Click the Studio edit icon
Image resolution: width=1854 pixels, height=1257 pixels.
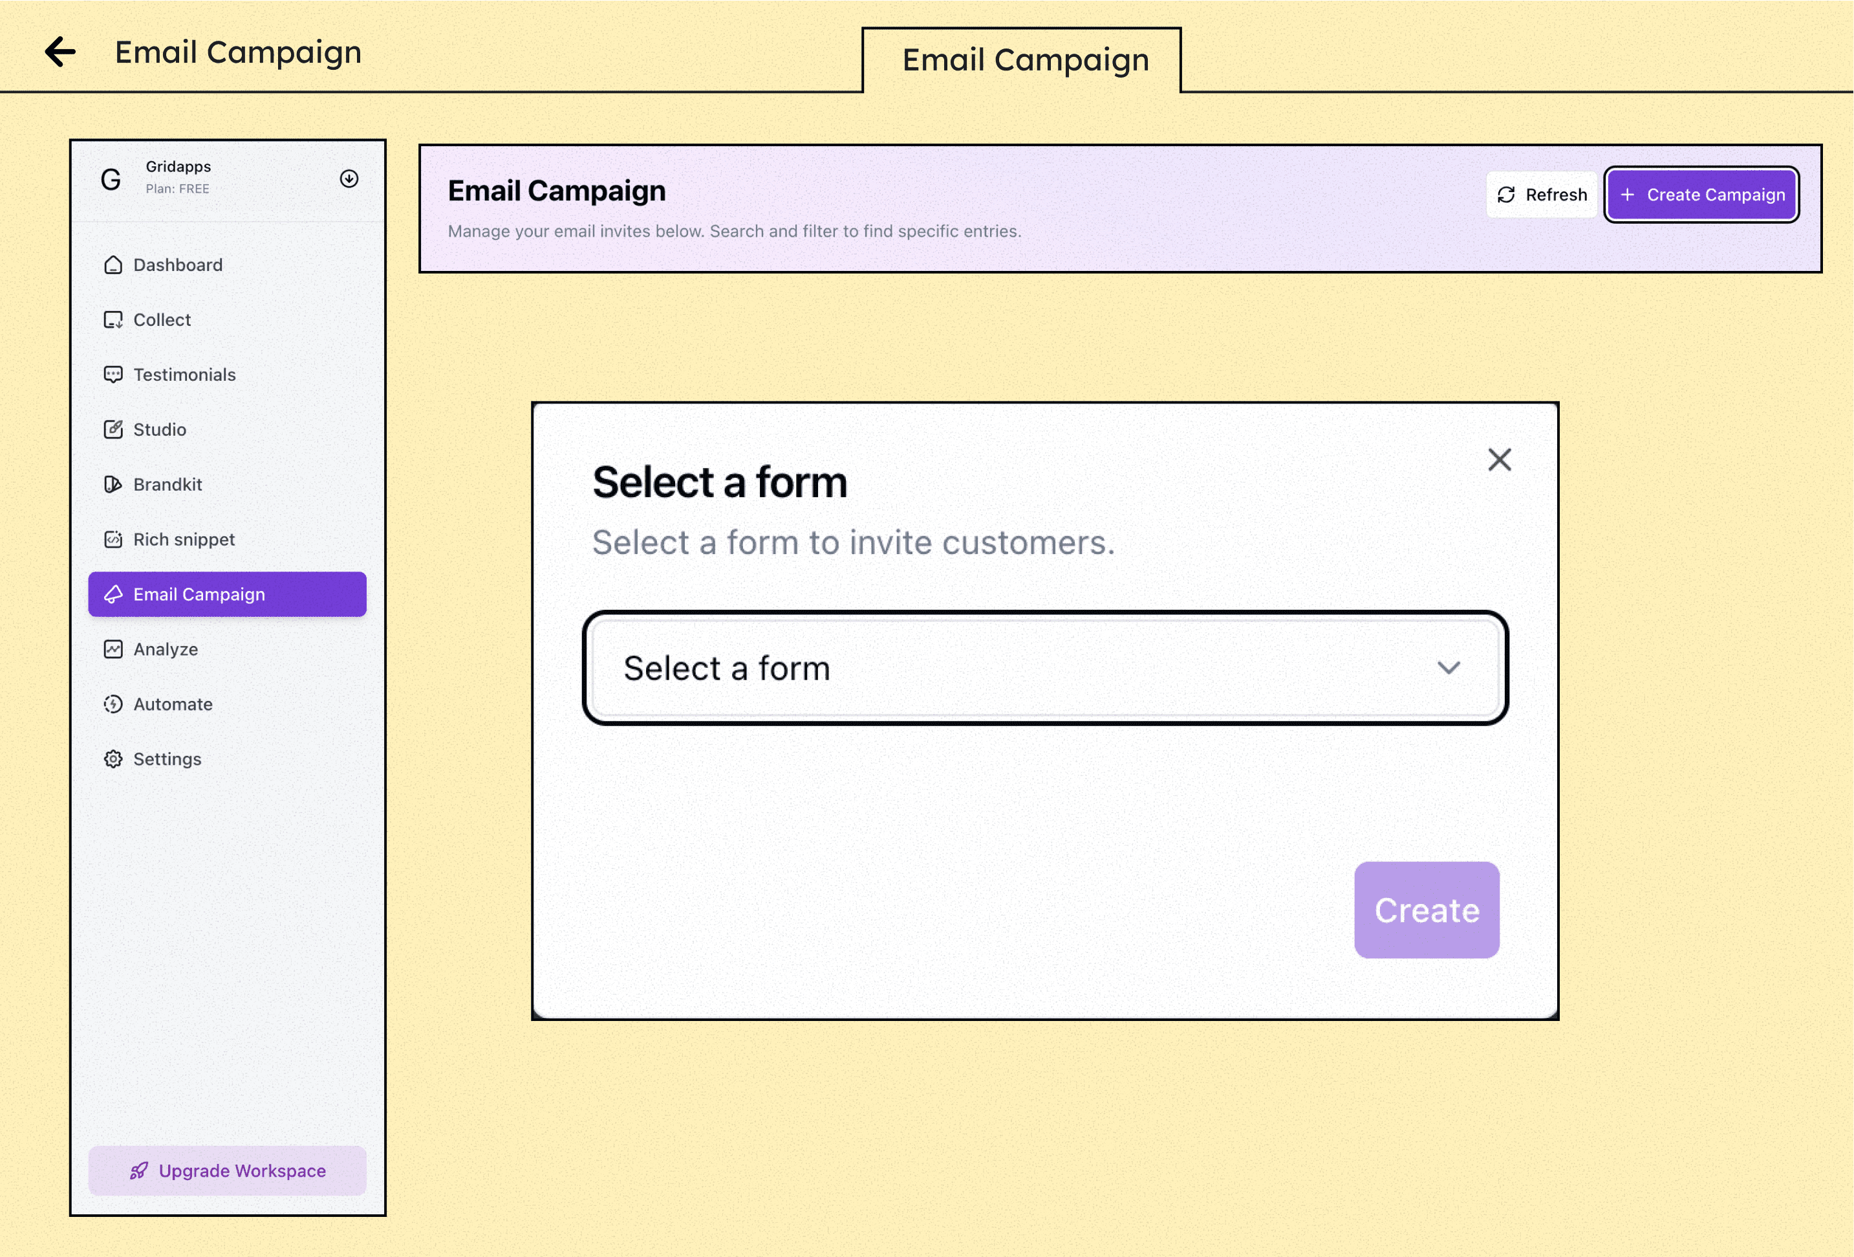click(113, 430)
